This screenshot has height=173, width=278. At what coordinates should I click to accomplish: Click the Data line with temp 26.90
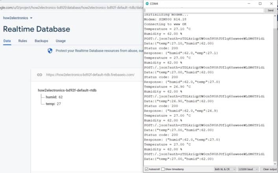[x=179, y=101]
